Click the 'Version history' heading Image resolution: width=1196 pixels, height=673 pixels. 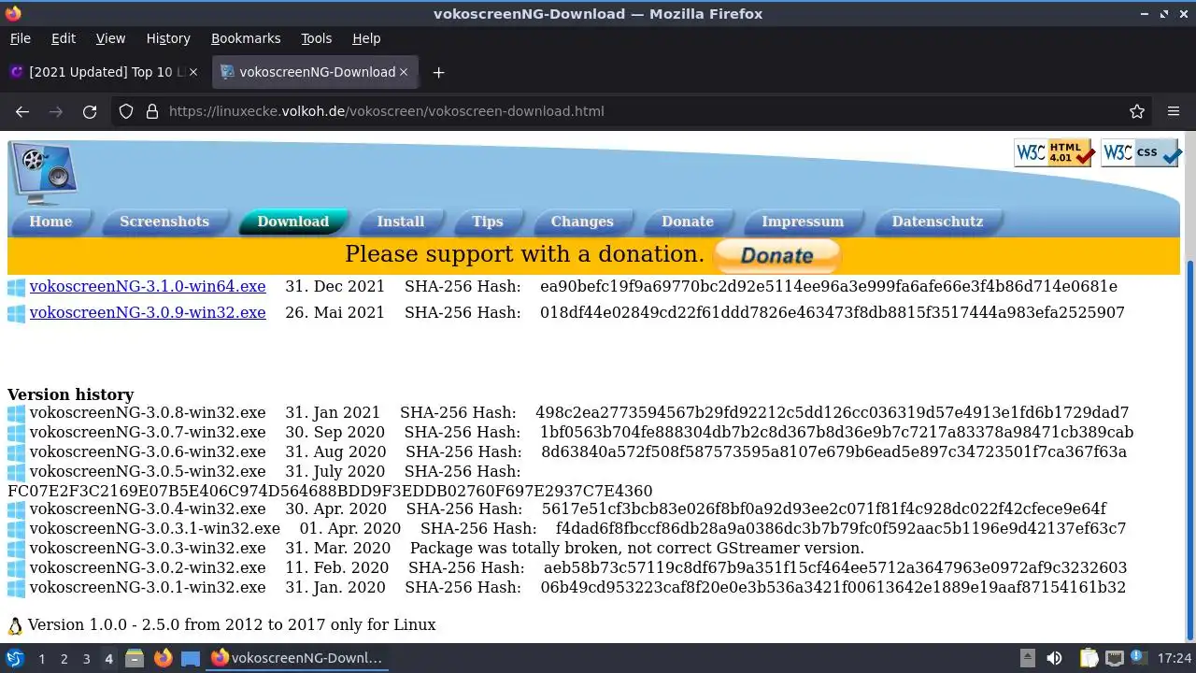pyautogui.click(x=71, y=394)
